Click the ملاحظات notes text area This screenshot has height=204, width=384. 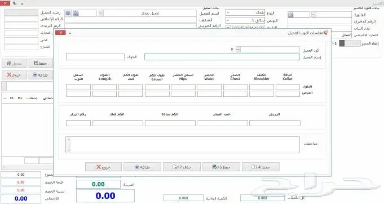[183, 145]
